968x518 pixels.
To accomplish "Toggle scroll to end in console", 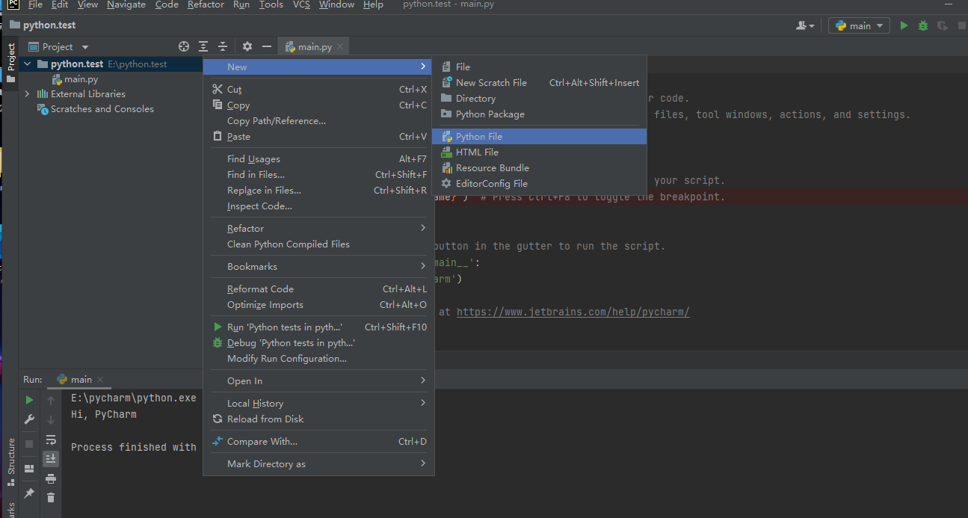I will coord(51,458).
